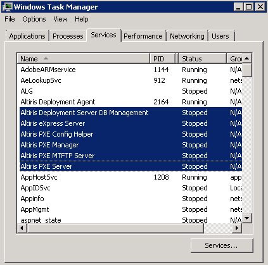268x265 pixels.
Task: Sort by the Status column header
Action: coord(203,59)
